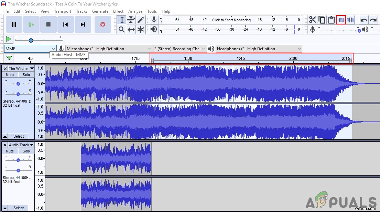380x212 pixels.
Task: Undo the last action
Action: tap(363, 20)
